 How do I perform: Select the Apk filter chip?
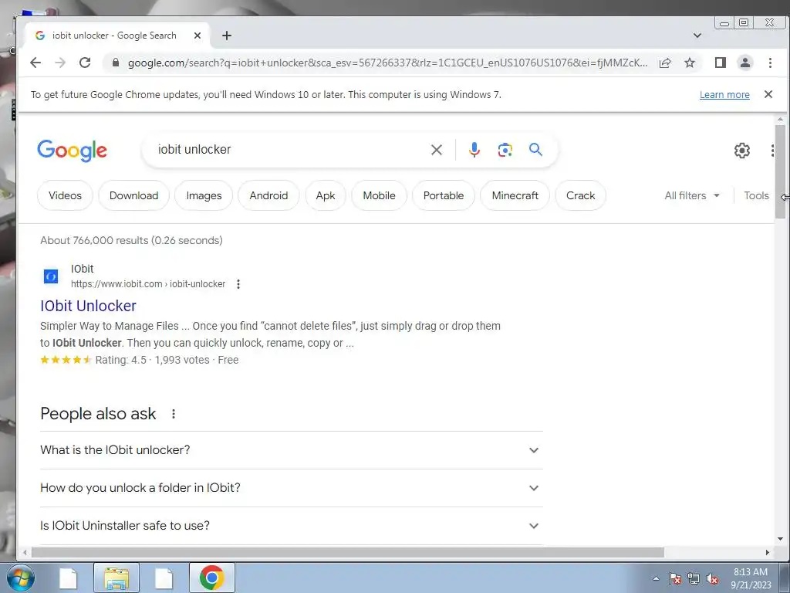point(326,195)
